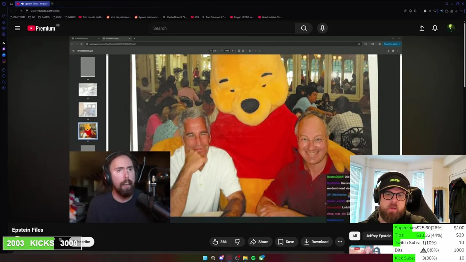Go back in browser history
This screenshot has height=262, width=466.
click(11, 11)
